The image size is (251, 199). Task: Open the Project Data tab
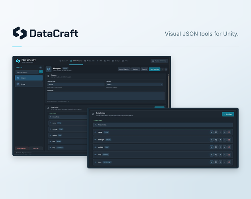pyautogui.click(x=89, y=61)
